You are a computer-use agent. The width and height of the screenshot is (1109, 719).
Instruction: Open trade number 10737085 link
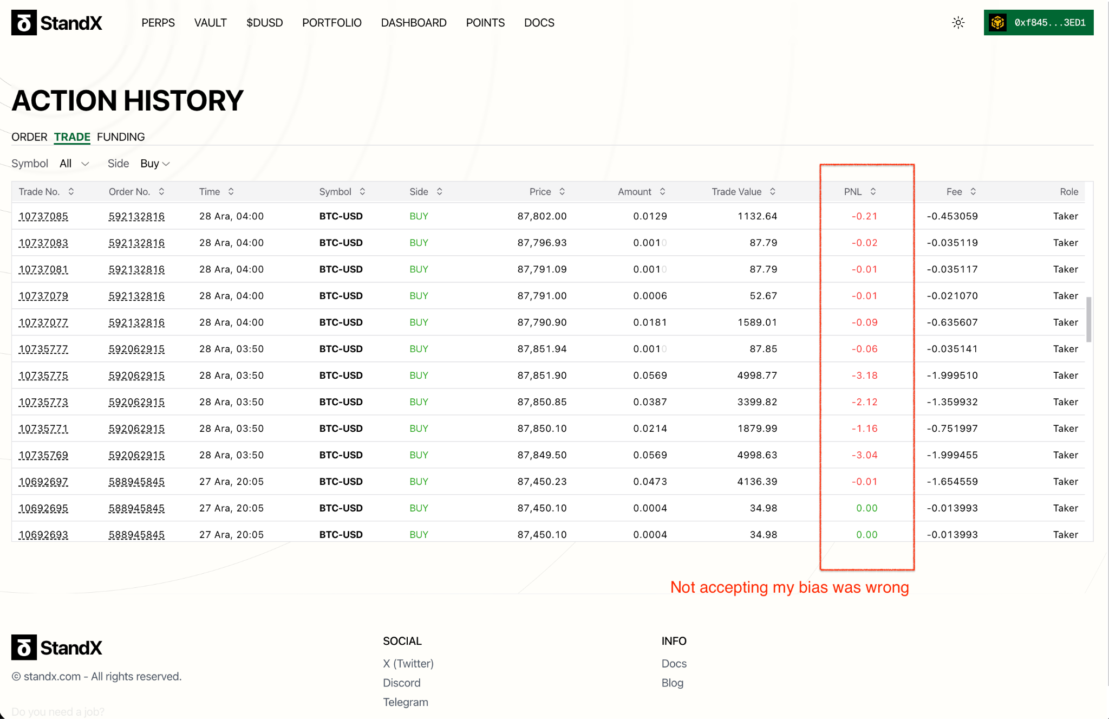[x=43, y=217]
